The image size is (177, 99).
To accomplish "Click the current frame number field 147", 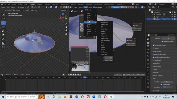I will tap(118, 75).
